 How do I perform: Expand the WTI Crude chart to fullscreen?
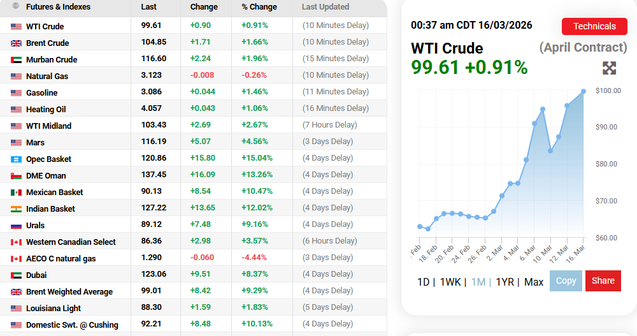point(609,68)
